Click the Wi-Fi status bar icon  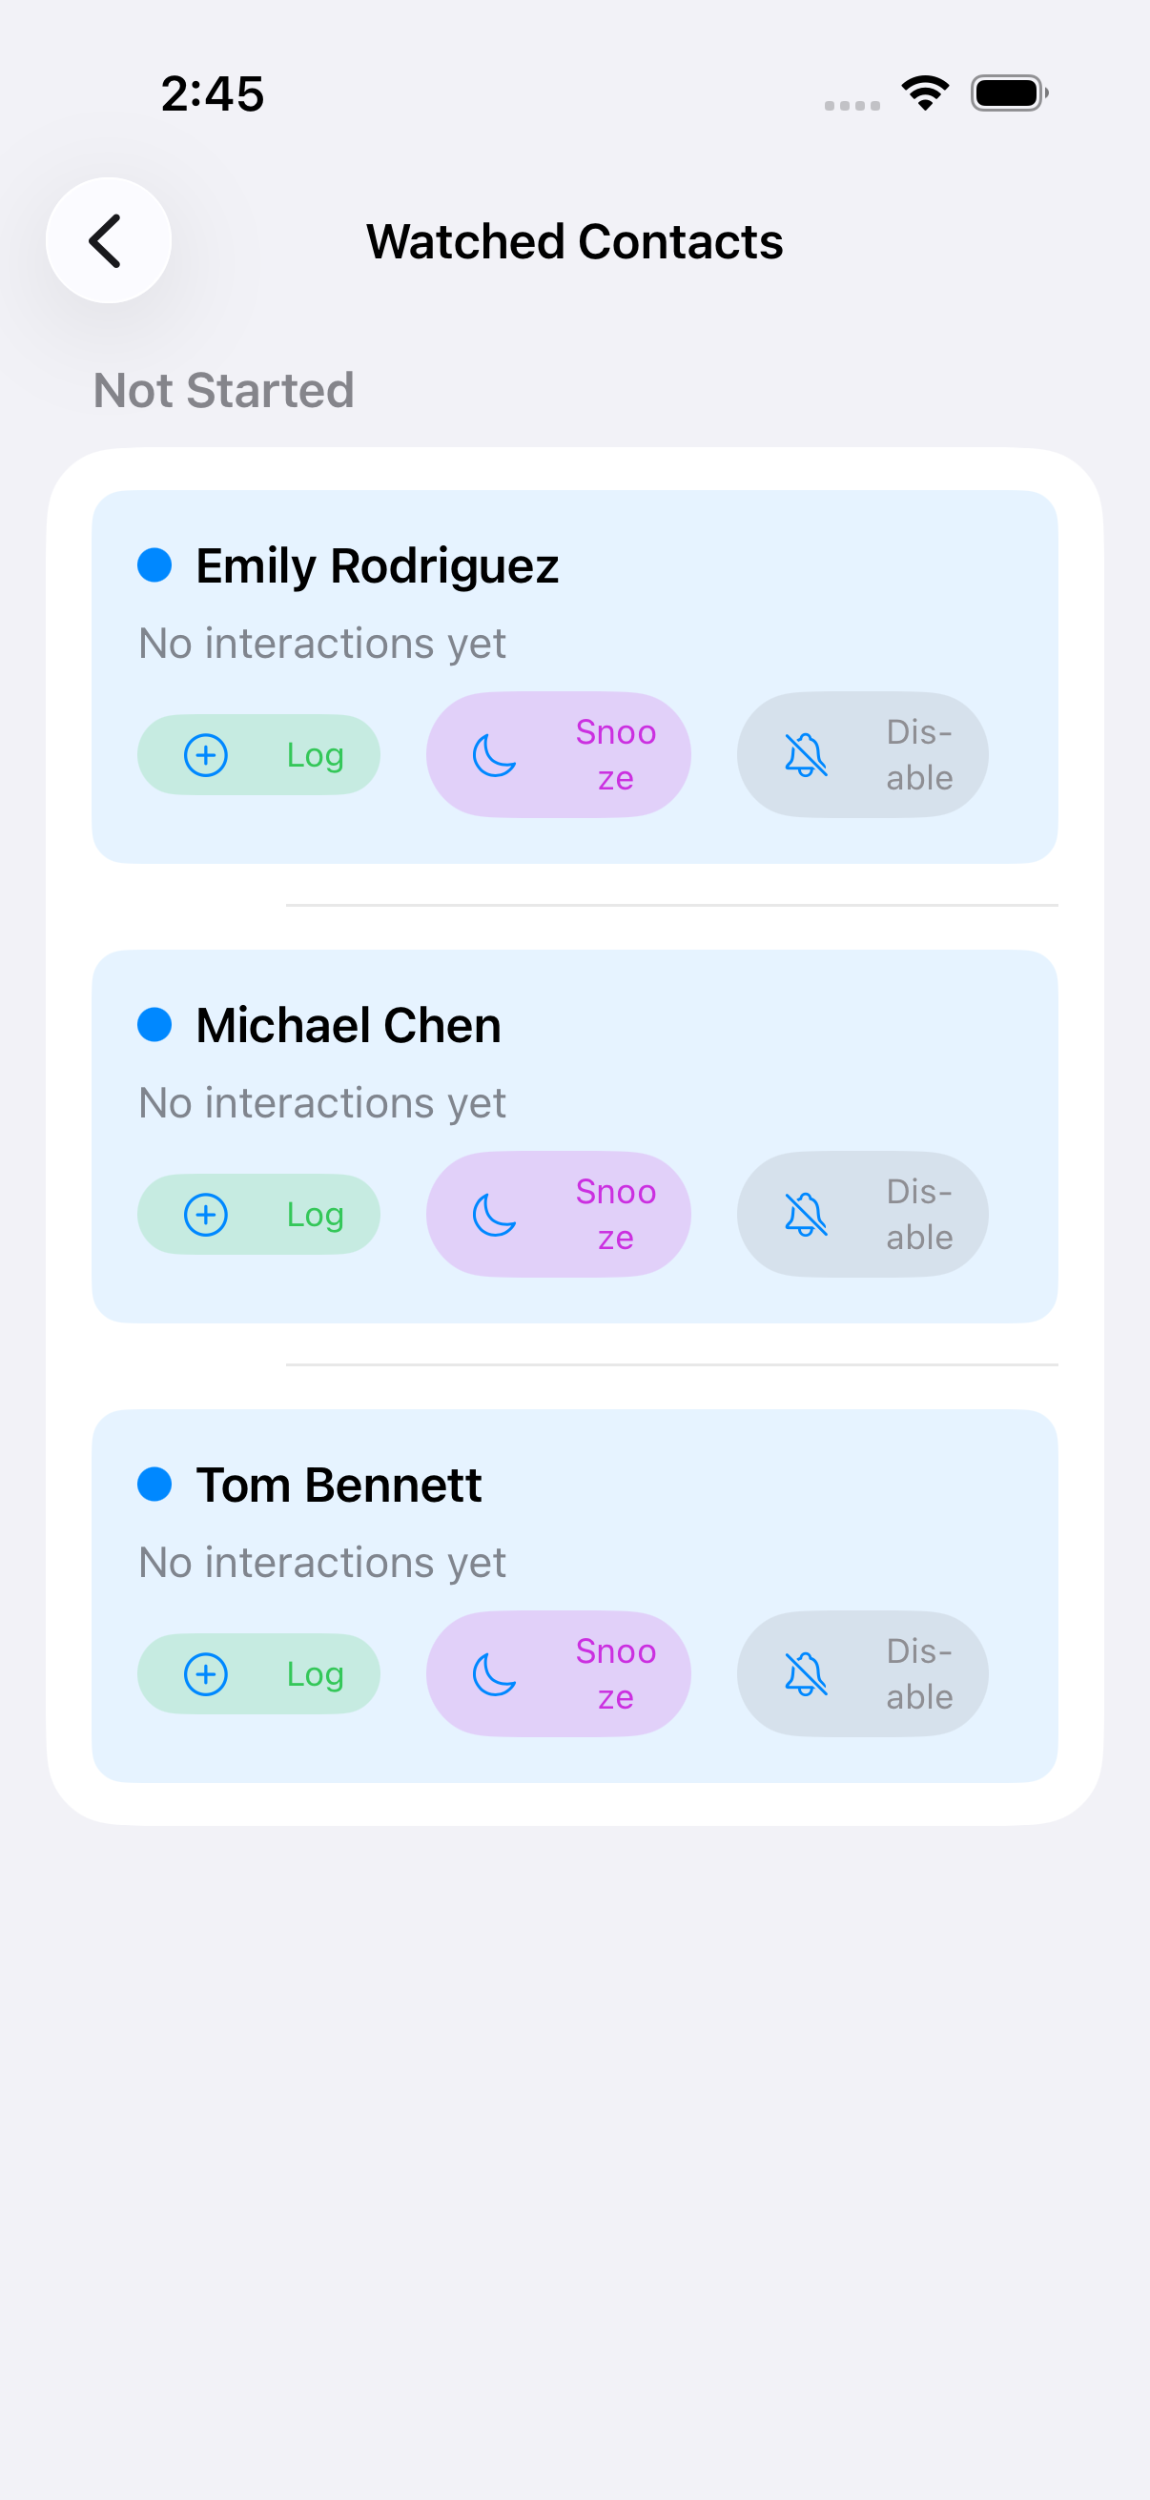924,92
